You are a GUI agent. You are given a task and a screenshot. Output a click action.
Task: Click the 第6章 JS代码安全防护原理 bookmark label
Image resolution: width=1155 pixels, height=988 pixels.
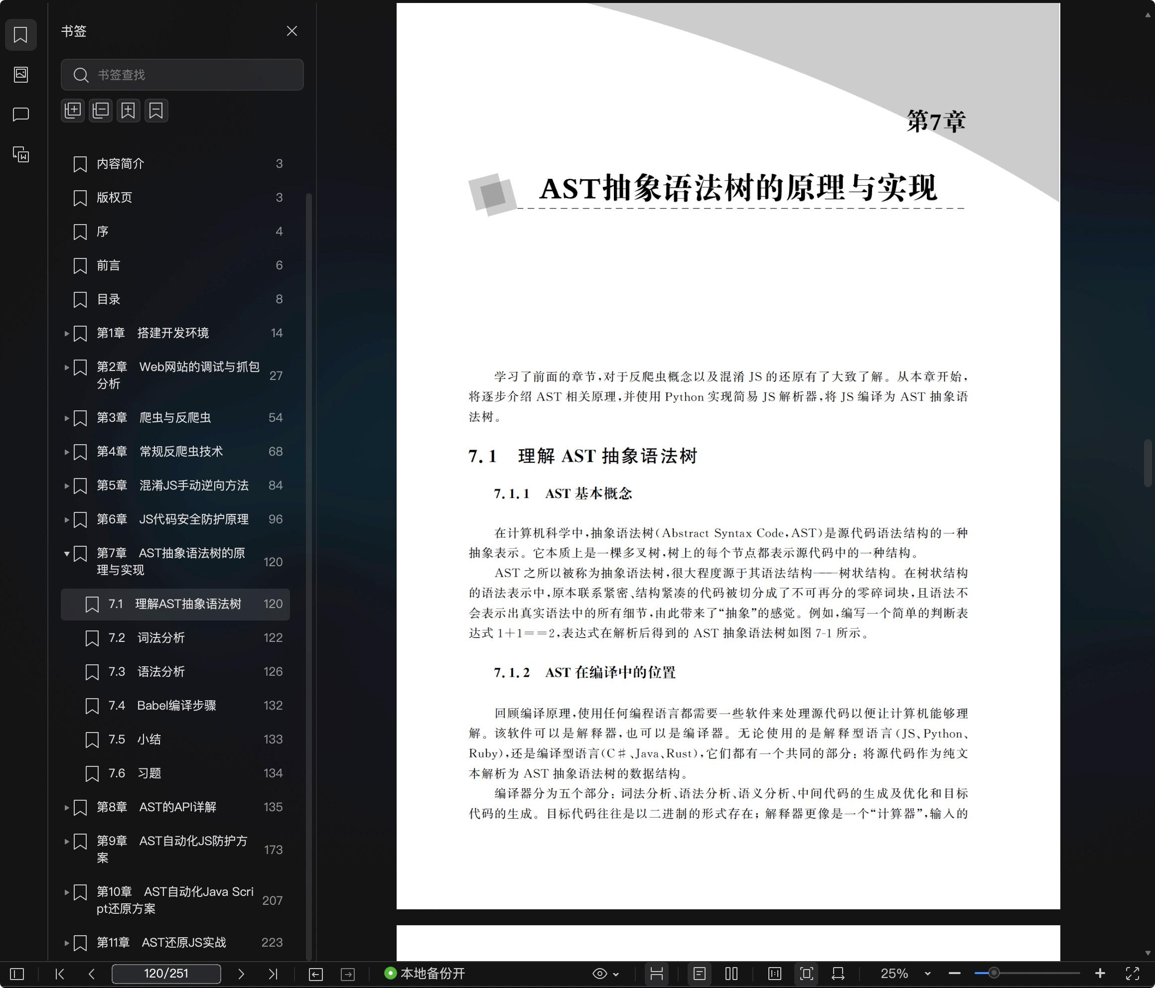[173, 519]
